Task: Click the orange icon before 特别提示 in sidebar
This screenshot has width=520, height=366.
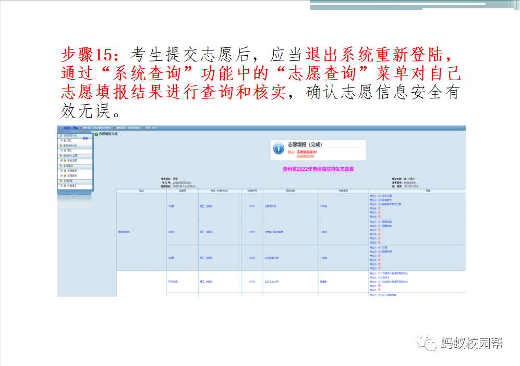Action: click(65, 186)
